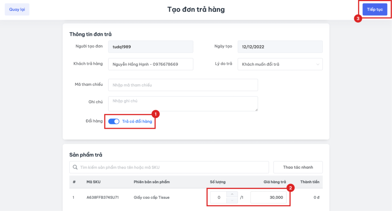Image resolution: width=392 pixels, height=211 pixels.
Task: Select product row 'Giấy cao cấp Tissue'
Action: 152,197
